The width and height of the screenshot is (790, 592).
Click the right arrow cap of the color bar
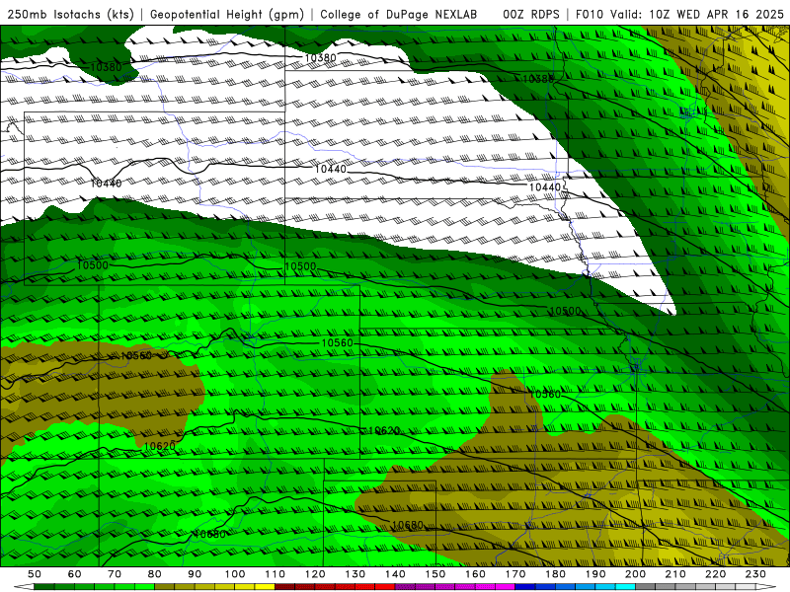766,586
